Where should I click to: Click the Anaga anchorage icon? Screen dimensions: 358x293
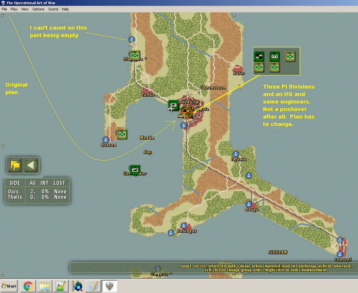point(249,204)
